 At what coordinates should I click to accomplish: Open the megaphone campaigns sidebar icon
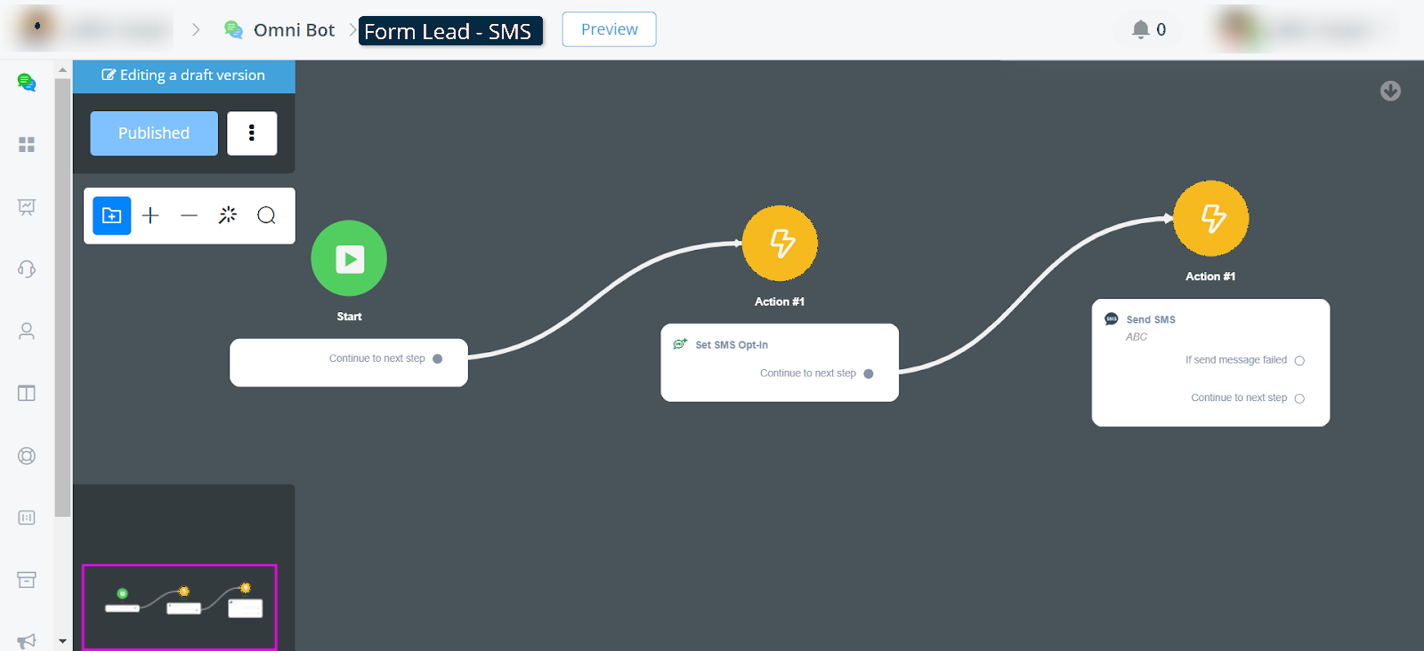click(27, 640)
